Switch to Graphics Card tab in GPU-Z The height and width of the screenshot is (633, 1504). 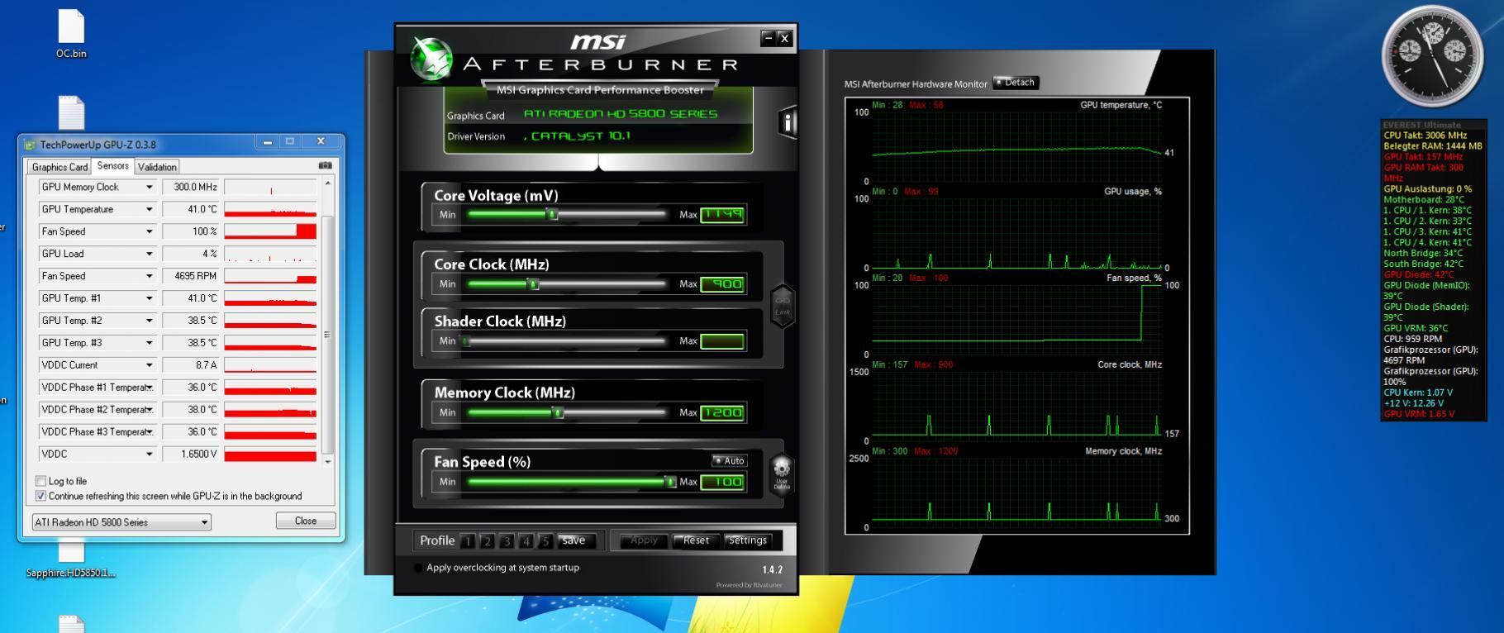click(x=59, y=167)
